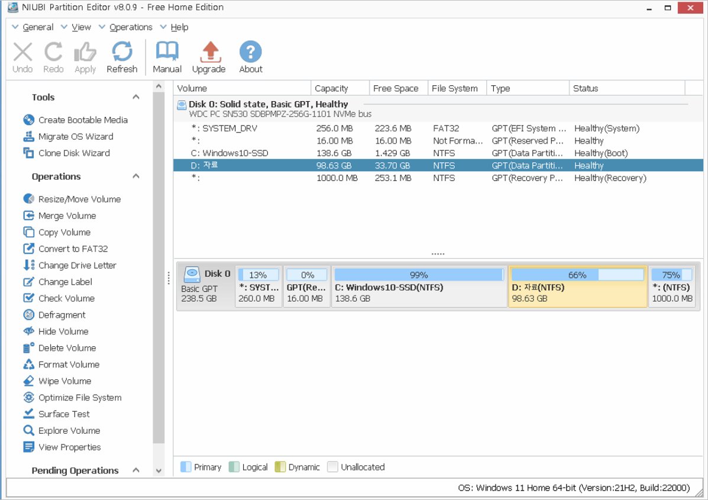Collapse the Pending Operations section

(136, 470)
